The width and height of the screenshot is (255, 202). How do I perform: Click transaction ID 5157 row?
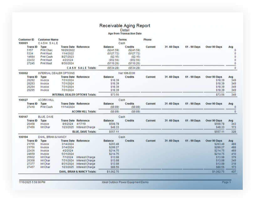30,50
